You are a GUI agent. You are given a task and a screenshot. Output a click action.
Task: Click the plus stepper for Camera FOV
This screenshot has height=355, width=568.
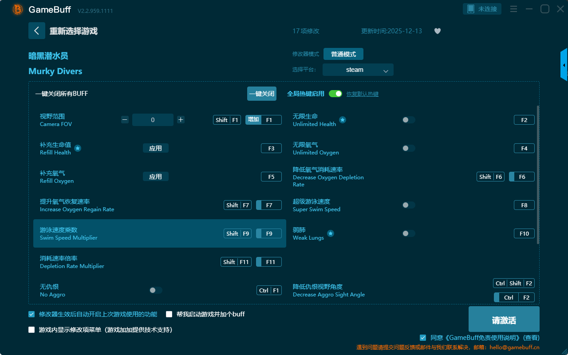click(181, 120)
